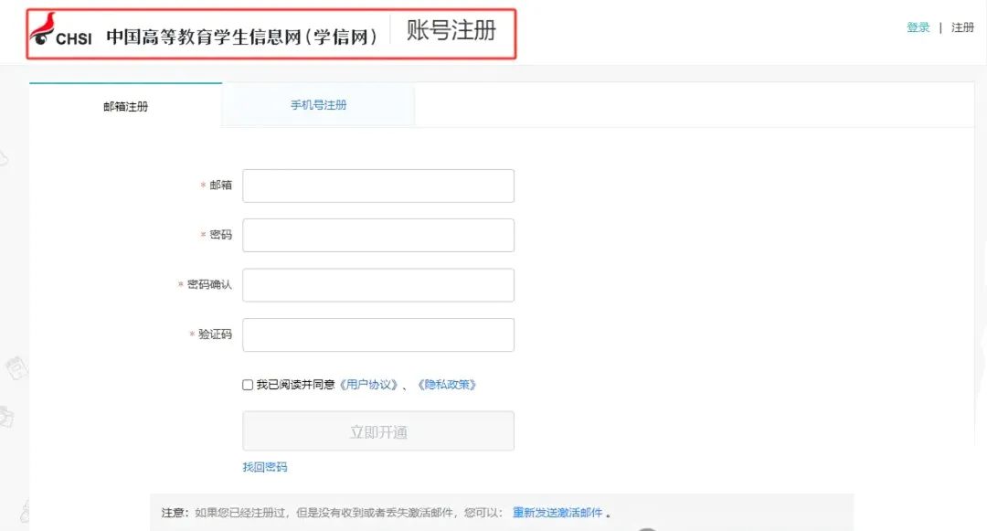Switch to the 邮箱注册 tab
Image resolution: width=987 pixels, height=531 pixels.
[125, 106]
